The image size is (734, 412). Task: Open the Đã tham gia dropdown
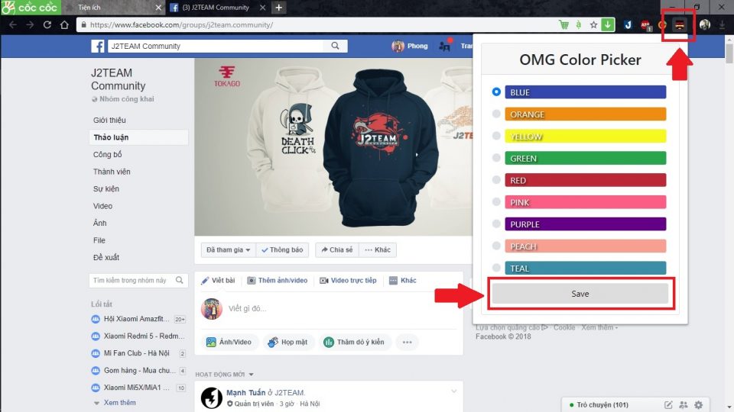(x=229, y=250)
